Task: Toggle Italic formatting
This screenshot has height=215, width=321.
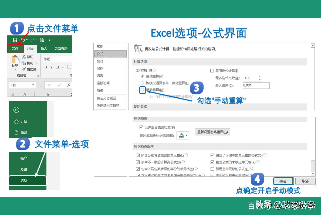Action: tap(52, 67)
